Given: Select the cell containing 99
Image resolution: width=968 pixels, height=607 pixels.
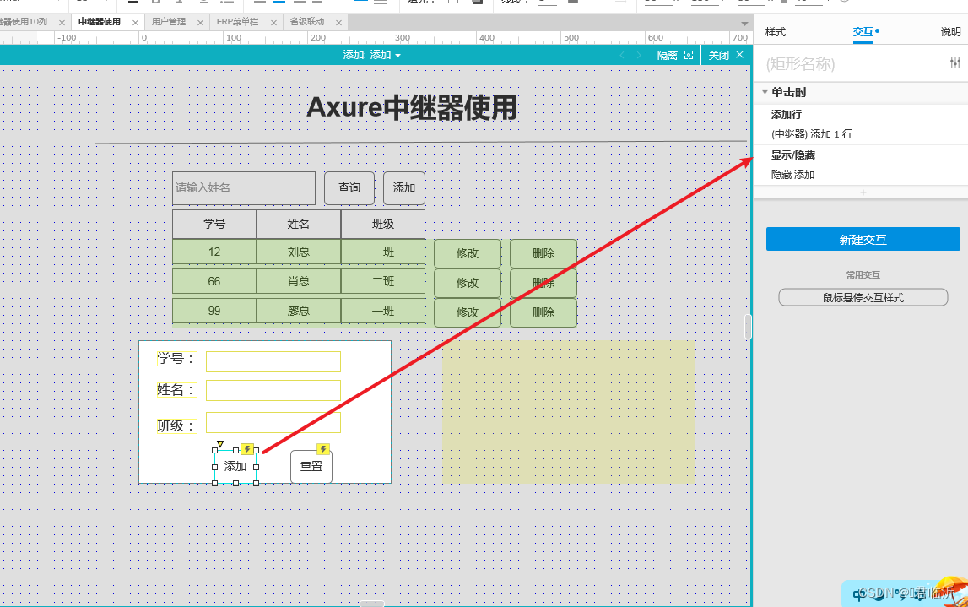Looking at the screenshot, I should (x=214, y=311).
